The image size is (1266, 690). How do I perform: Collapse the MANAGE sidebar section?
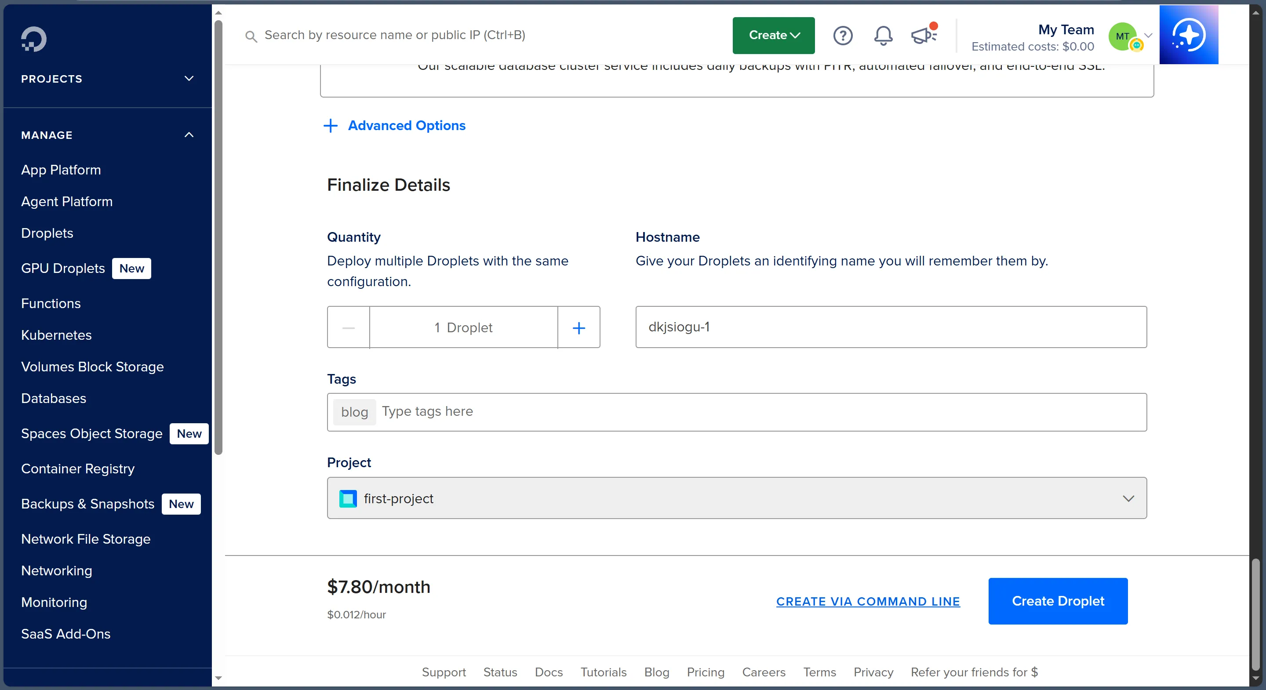(107, 134)
